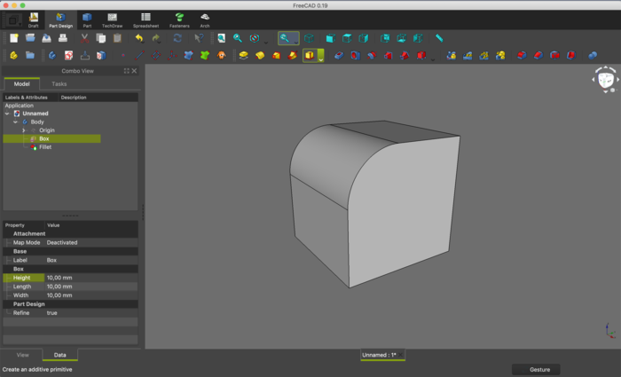Click the Boolean operation icon
621x377 pixels.
(592, 55)
